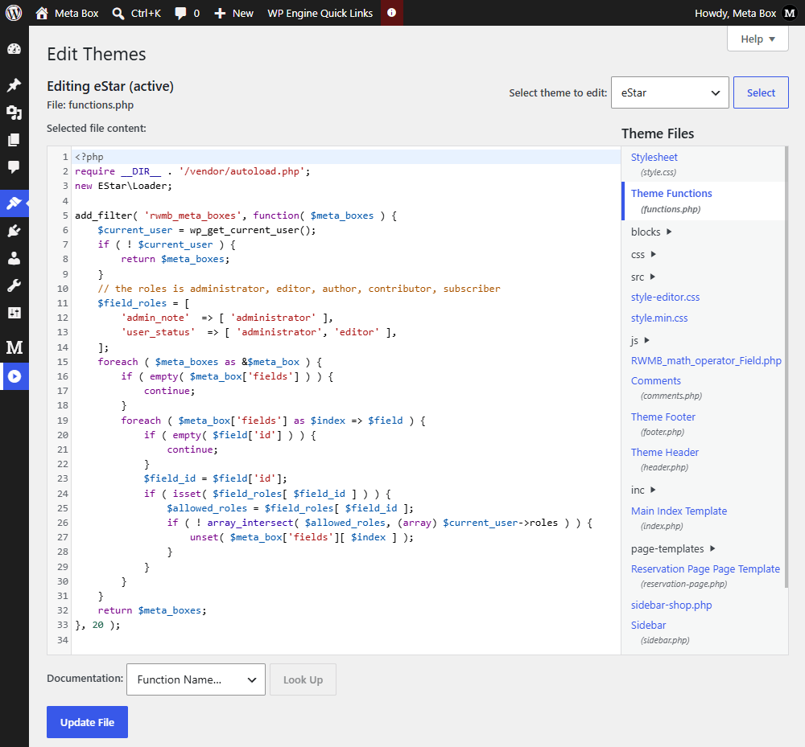Open the comments bubble in admin bar
This screenshot has width=805, height=747.
coord(180,14)
